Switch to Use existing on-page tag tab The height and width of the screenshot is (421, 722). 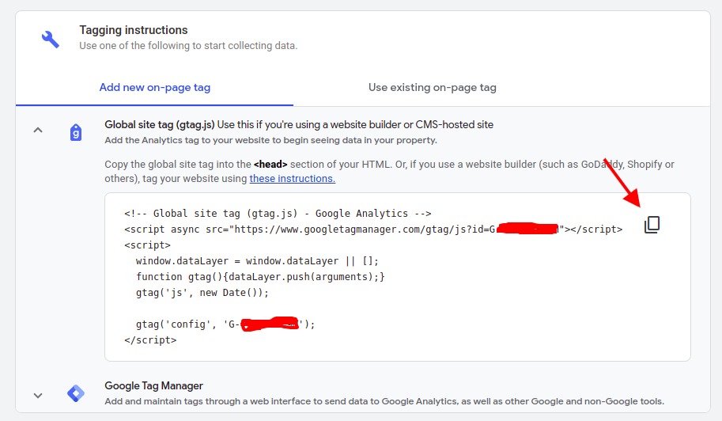tap(433, 88)
